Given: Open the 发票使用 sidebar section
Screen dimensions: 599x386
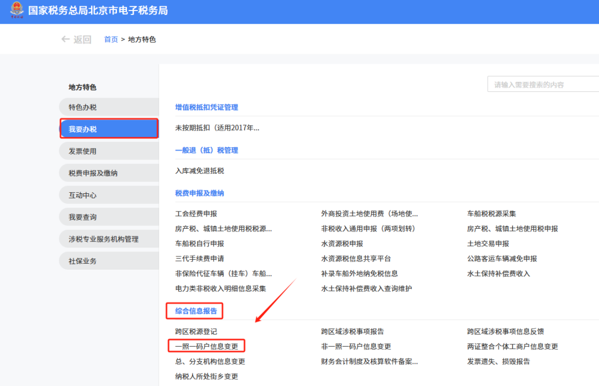Looking at the screenshot, I should [109, 150].
